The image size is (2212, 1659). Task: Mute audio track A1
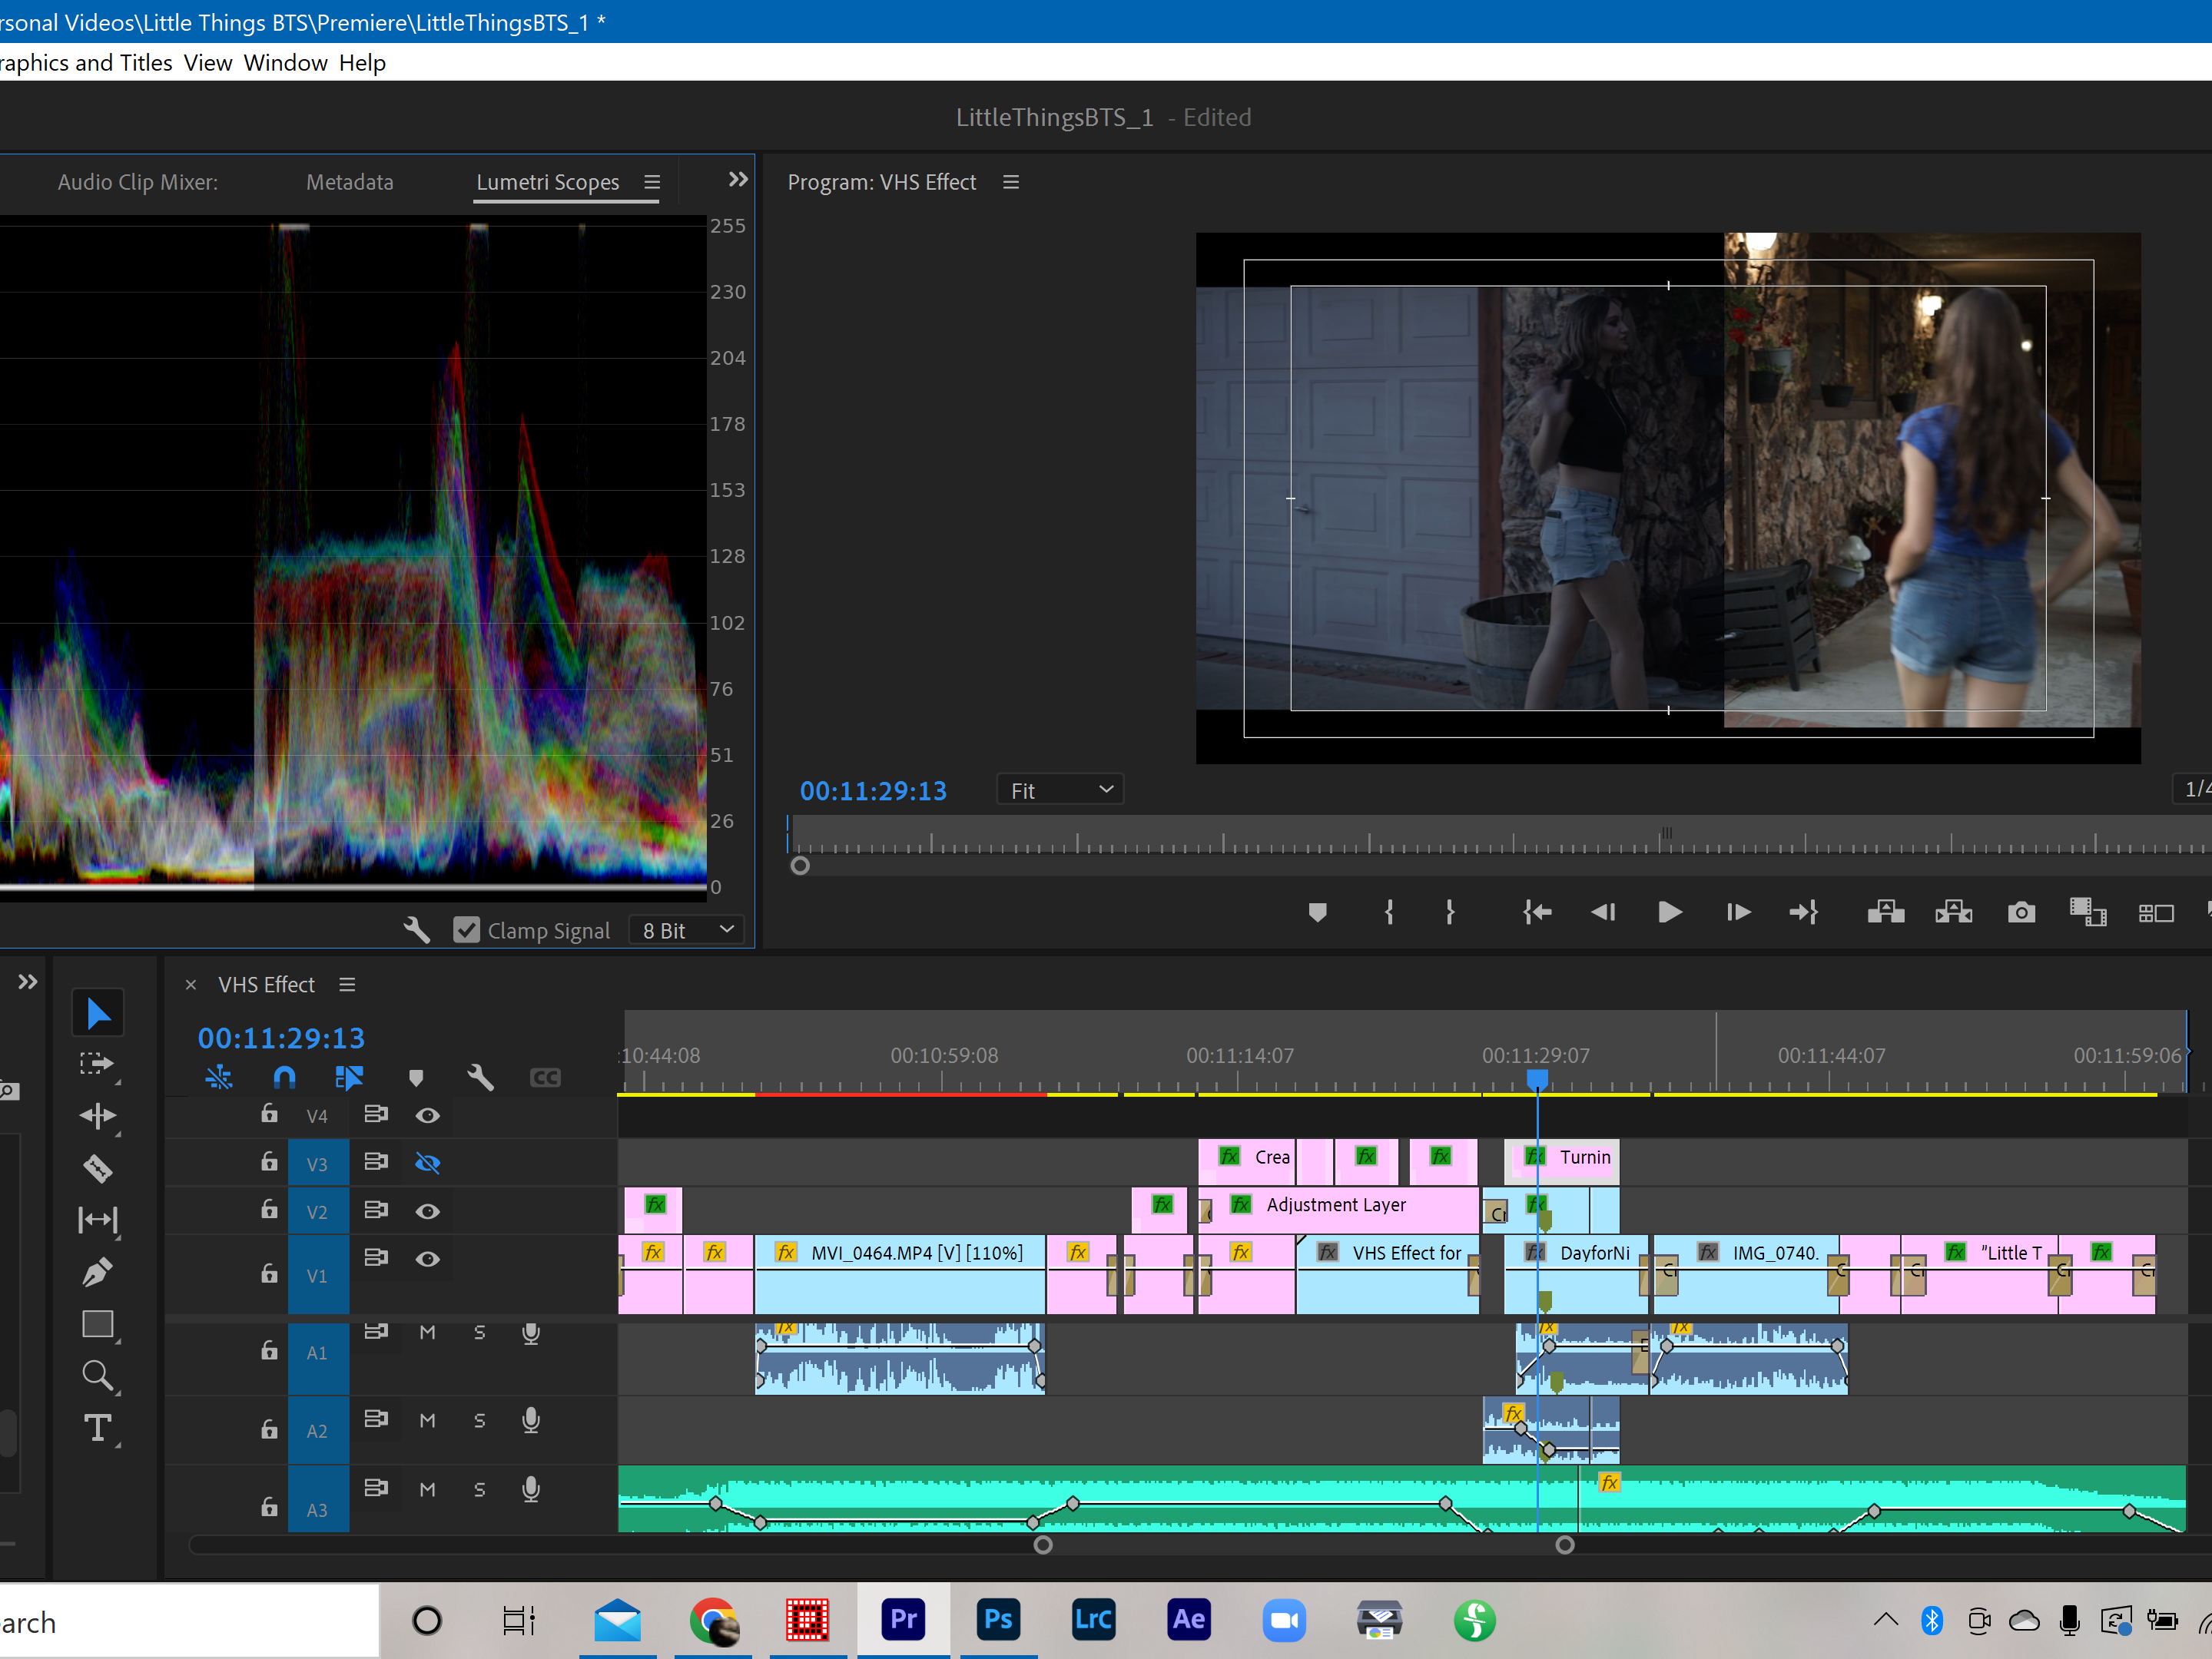tap(427, 1333)
